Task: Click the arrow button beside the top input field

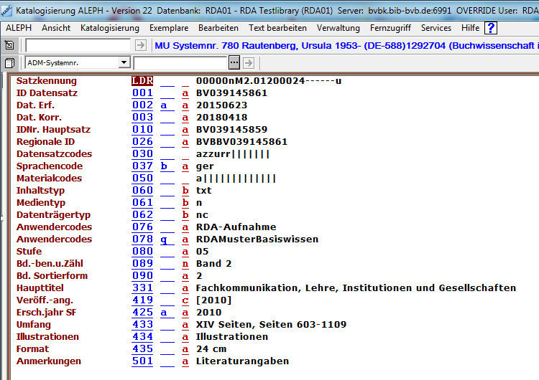Action: (140, 45)
